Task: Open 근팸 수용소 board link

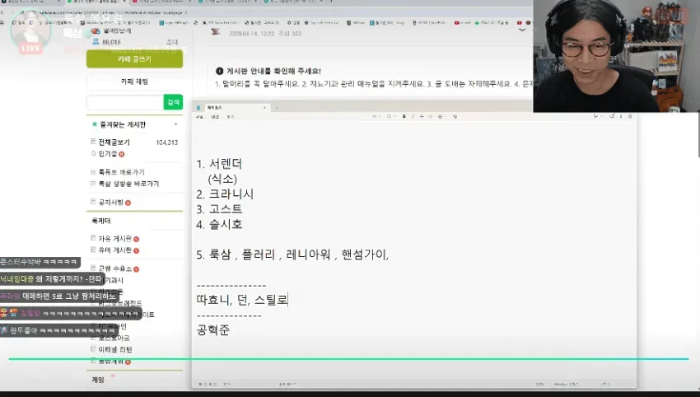Action: [114, 269]
